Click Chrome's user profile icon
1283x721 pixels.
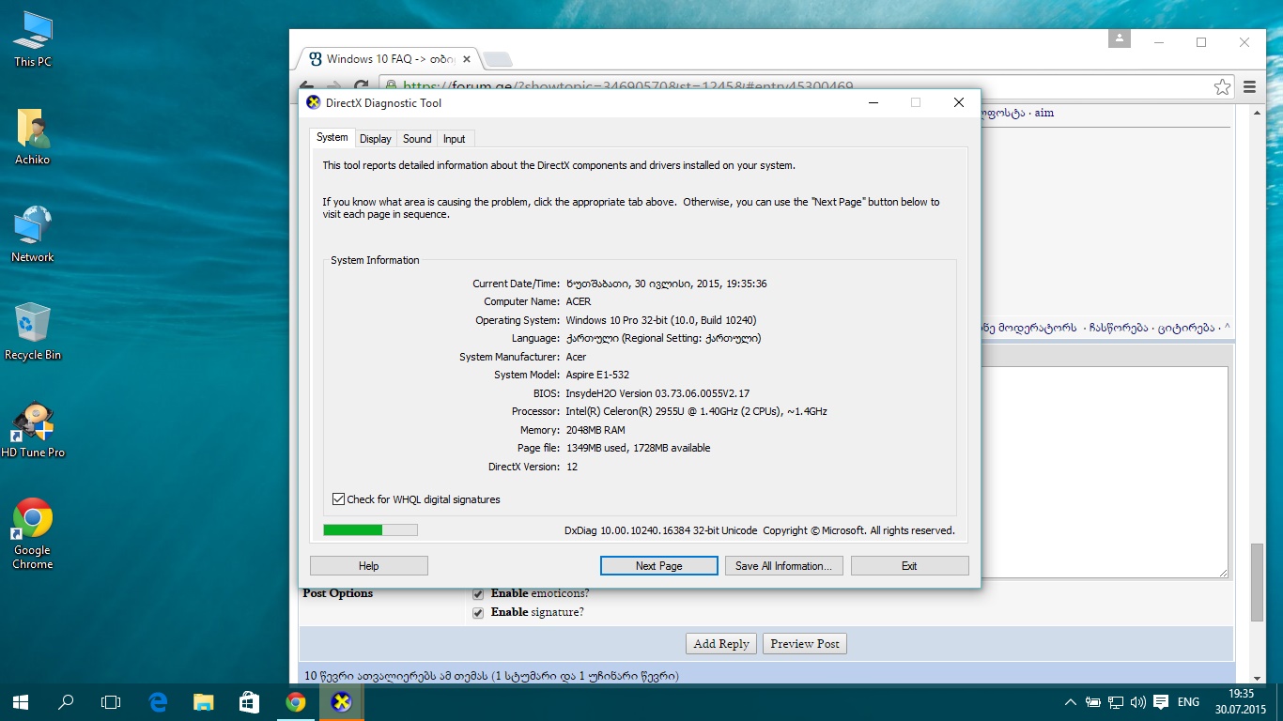[x=1119, y=38]
